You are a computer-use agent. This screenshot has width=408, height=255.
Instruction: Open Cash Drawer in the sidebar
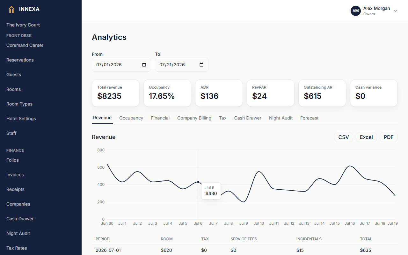pyautogui.click(x=20, y=219)
